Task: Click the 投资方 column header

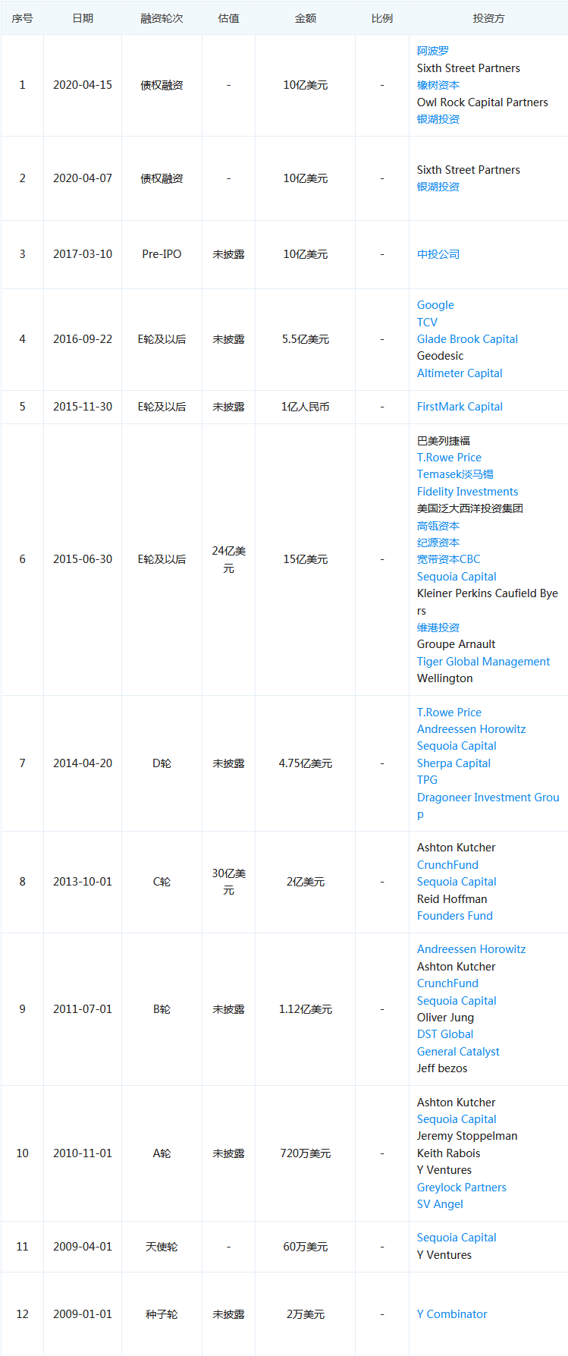Action: tap(488, 18)
